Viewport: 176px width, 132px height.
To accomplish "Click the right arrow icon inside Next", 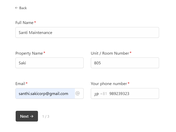I will pos(32,116).
